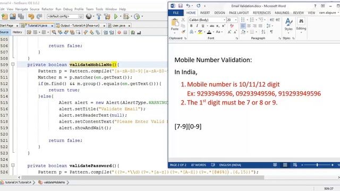The width and height of the screenshot is (340, 191).
Task: Click ENGLISH (INDIA) language in status bar
Action: pyautogui.click(x=230, y=165)
